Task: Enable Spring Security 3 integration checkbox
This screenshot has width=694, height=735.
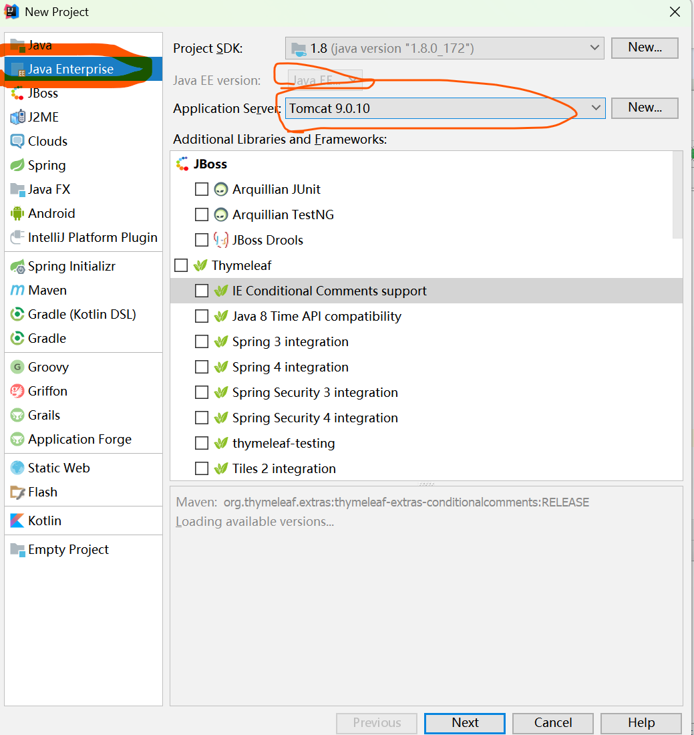Action: (x=202, y=392)
